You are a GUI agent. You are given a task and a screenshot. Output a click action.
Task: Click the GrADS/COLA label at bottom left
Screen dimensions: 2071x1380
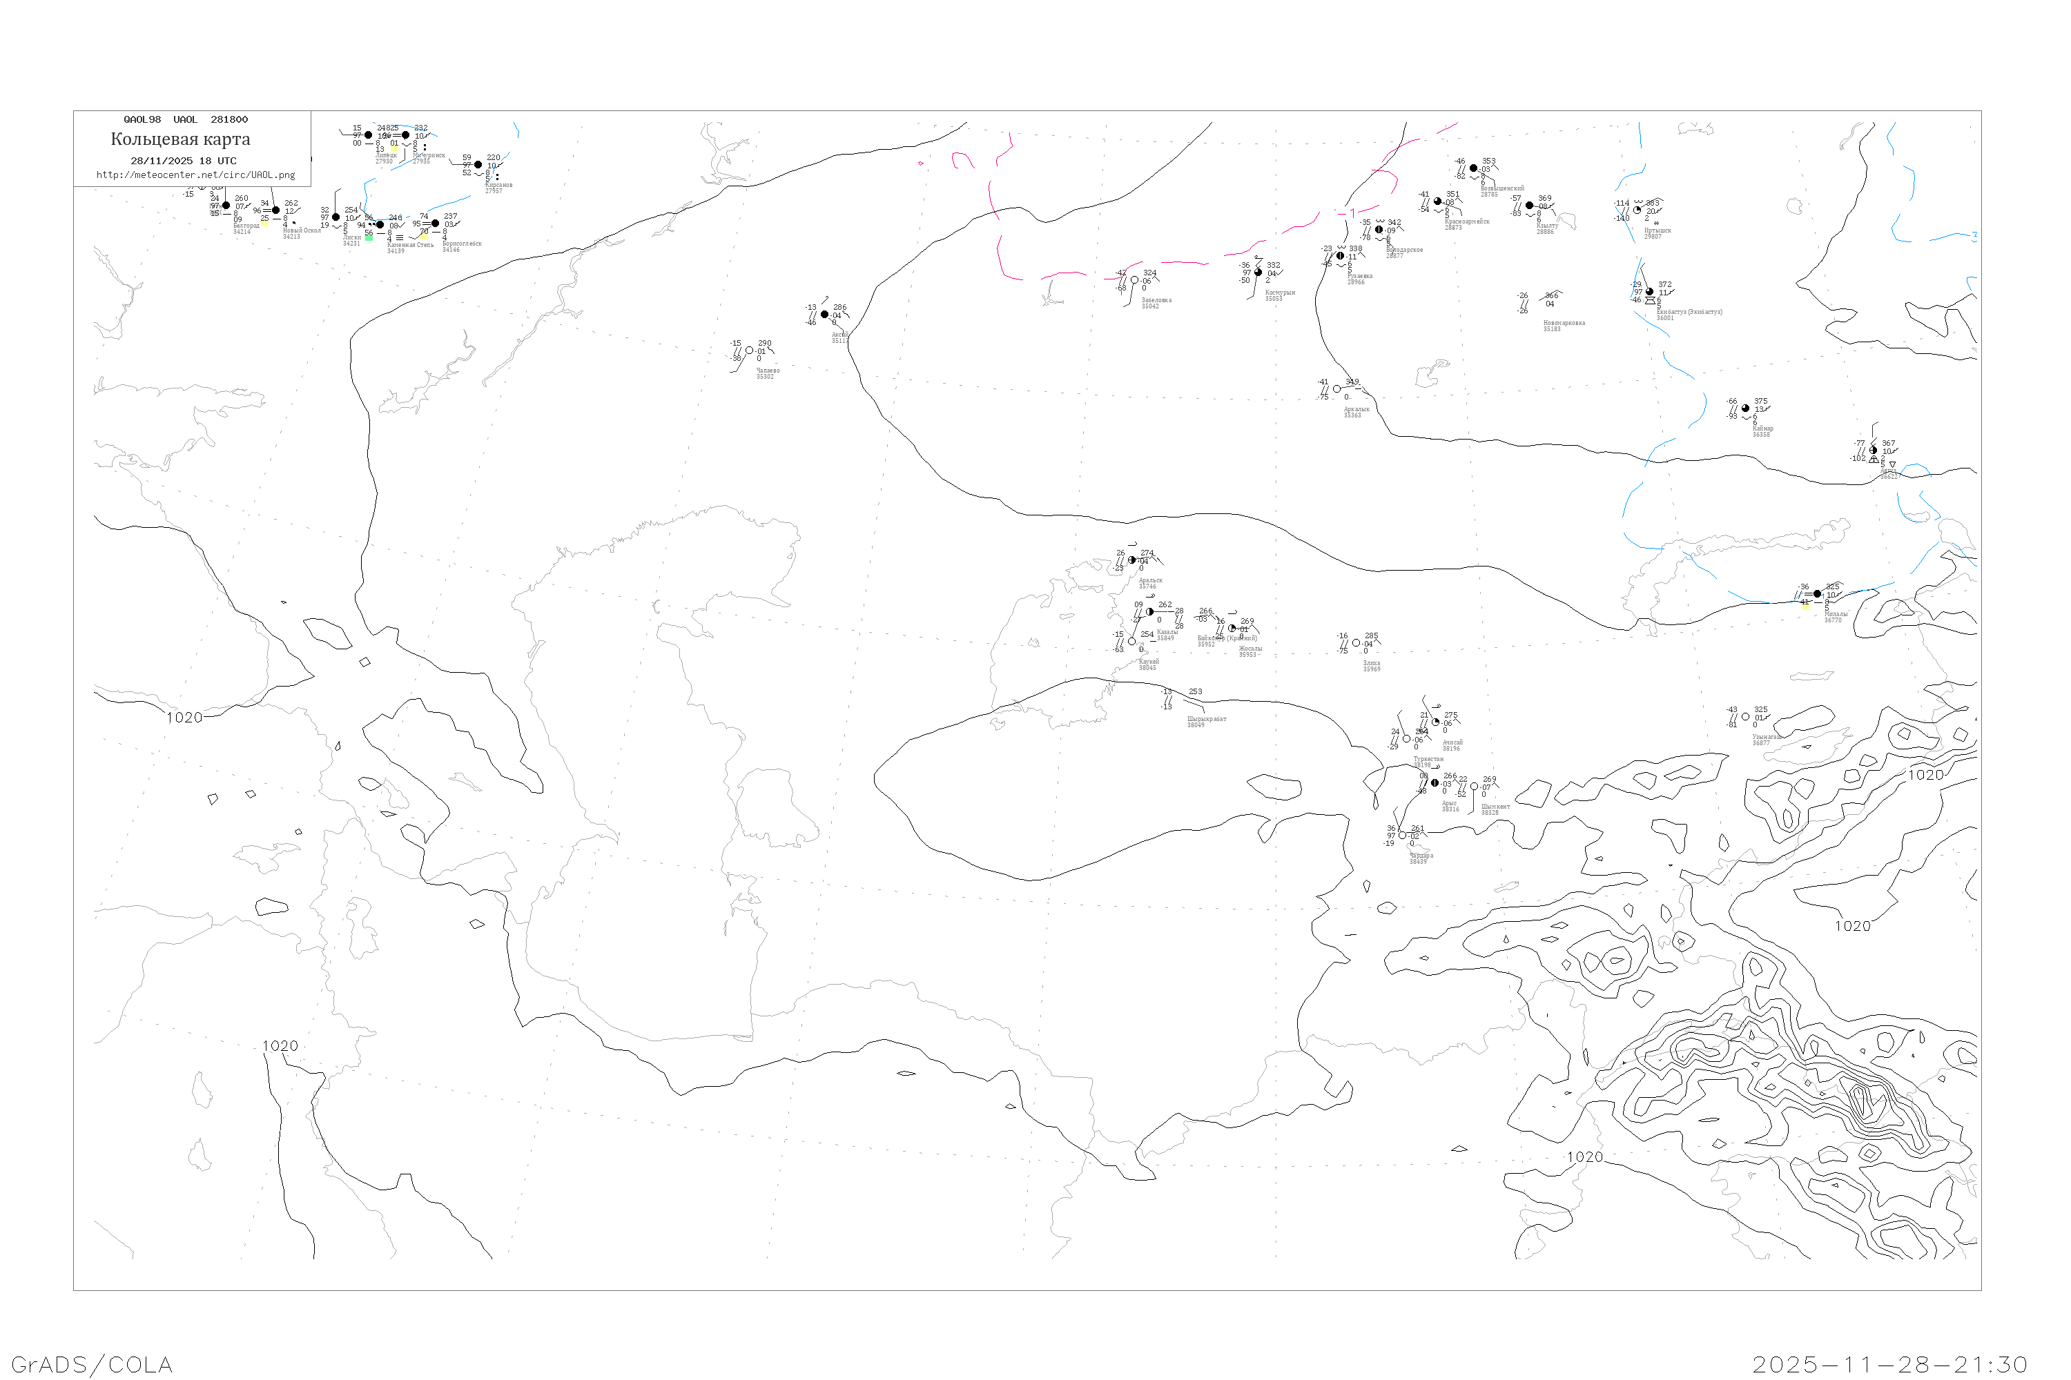click(x=93, y=1364)
